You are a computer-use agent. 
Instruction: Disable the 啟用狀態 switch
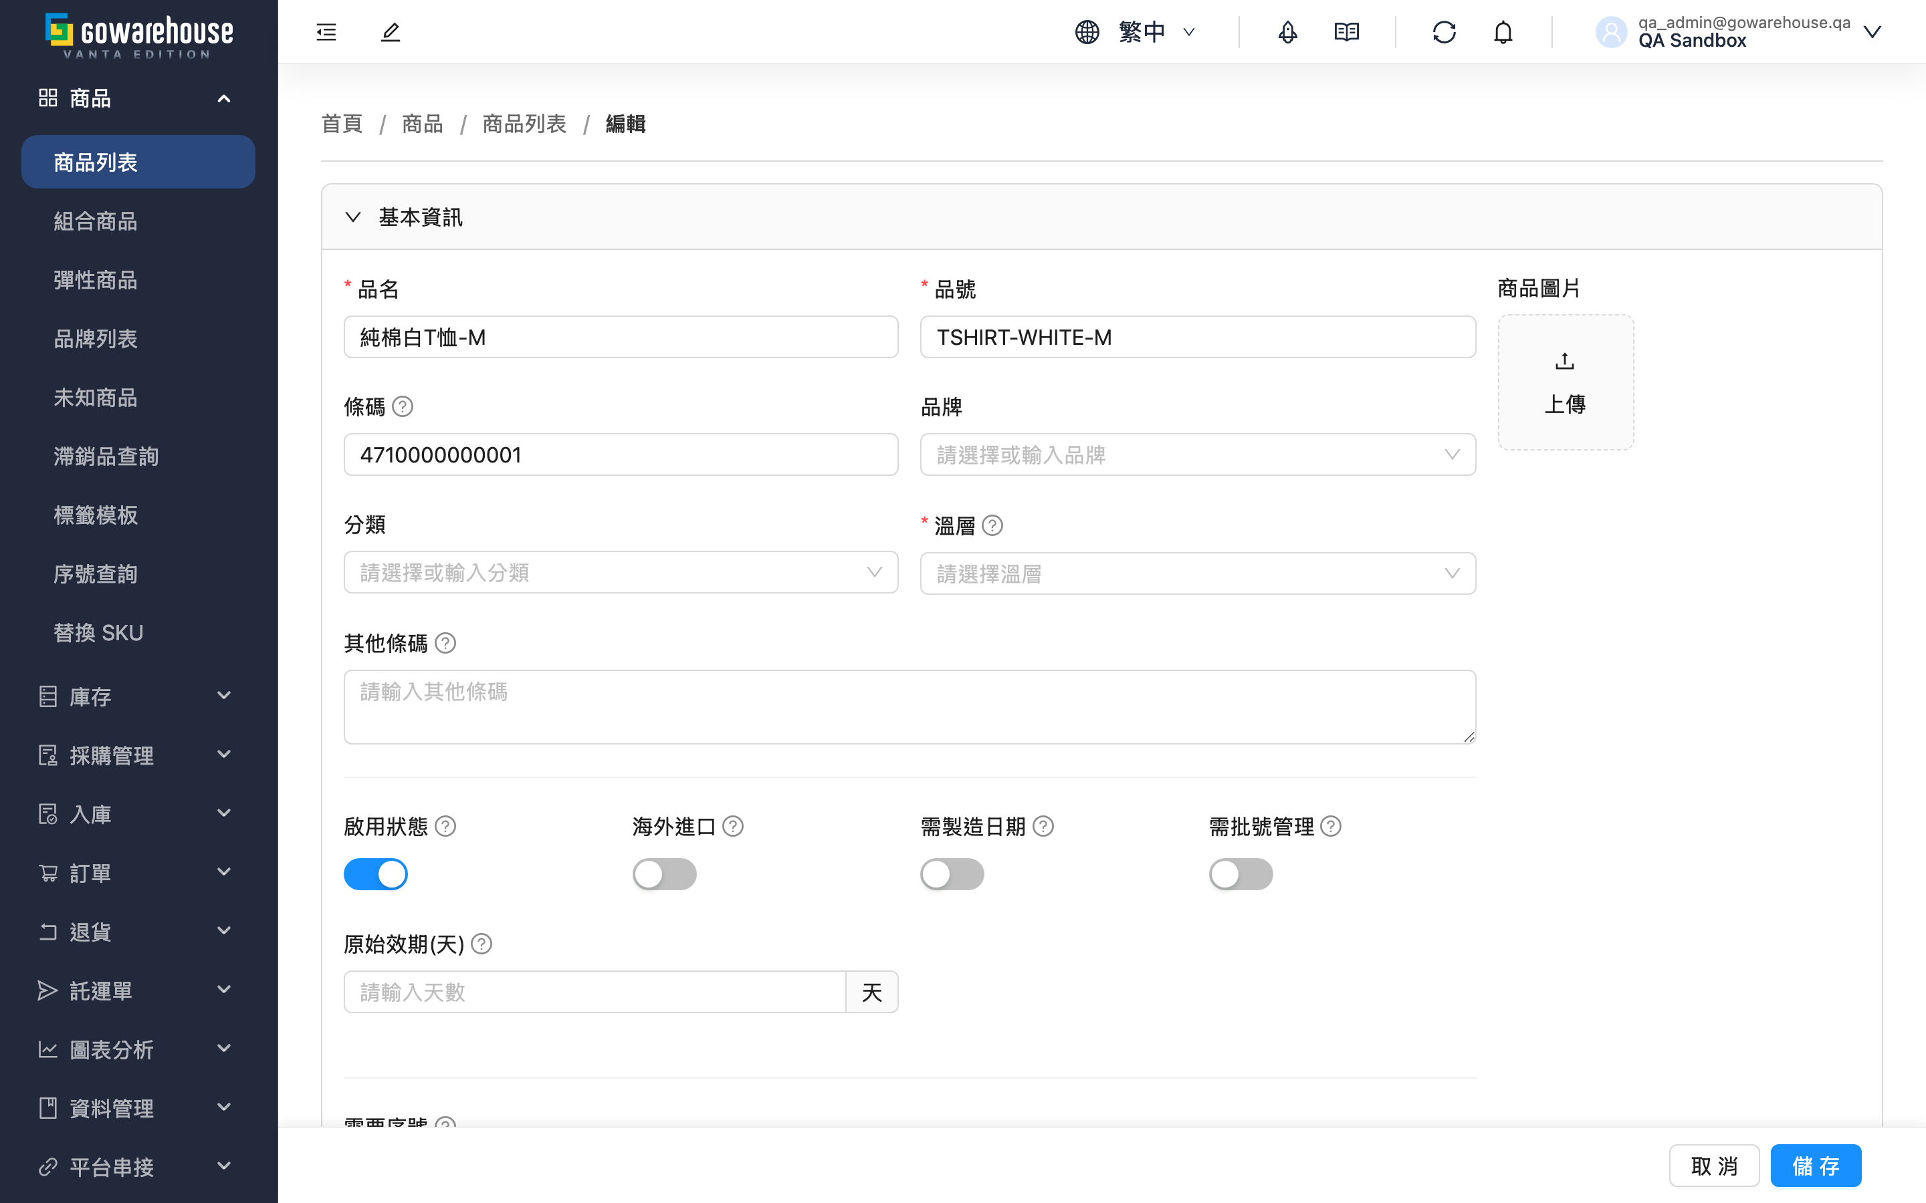(376, 874)
